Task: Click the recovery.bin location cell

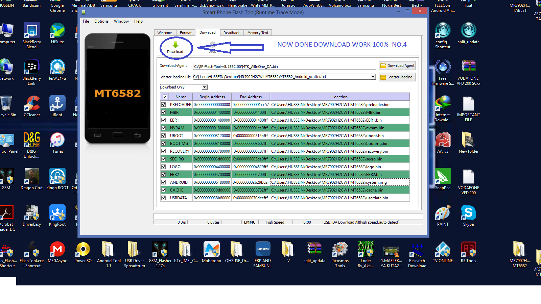Action: point(340,151)
